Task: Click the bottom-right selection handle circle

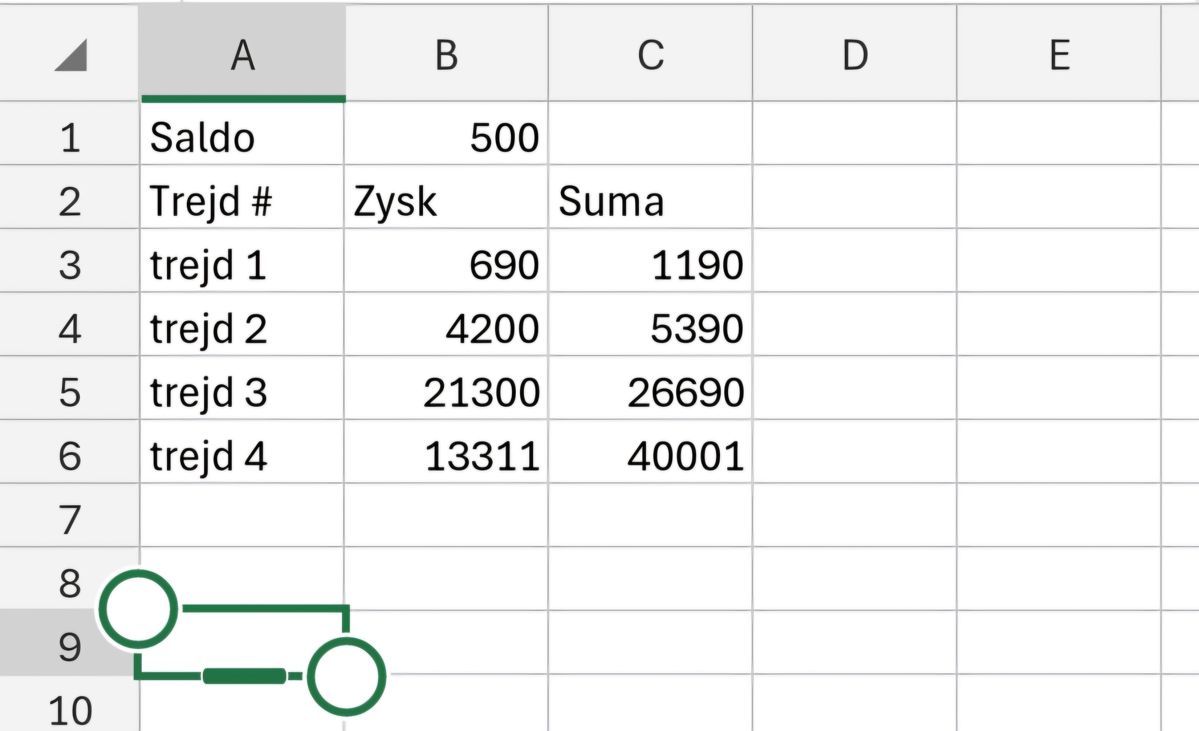Action: (347, 677)
